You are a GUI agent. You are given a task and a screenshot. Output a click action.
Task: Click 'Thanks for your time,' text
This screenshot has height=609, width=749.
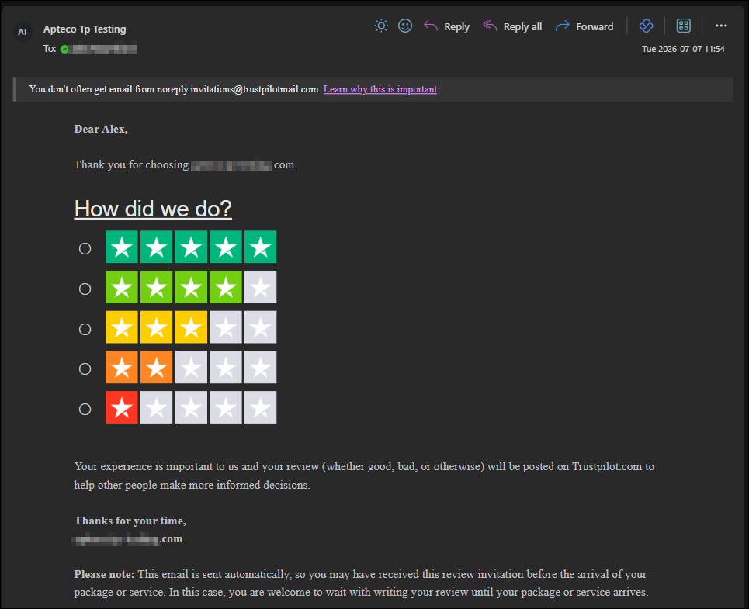(130, 521)
